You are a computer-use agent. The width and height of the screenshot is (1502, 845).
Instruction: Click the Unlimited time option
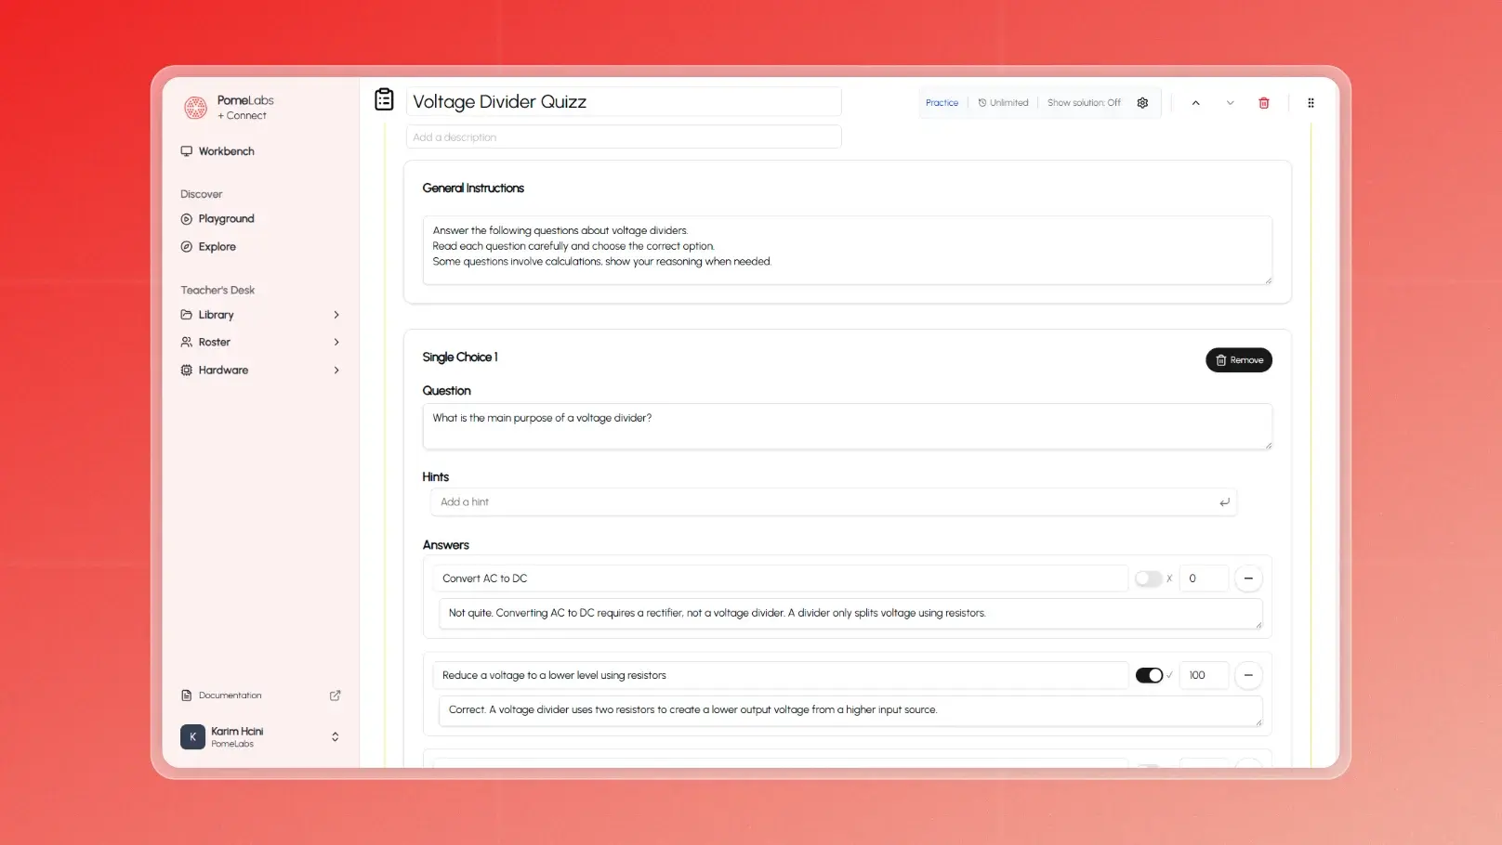click(x=1003, y=103)
